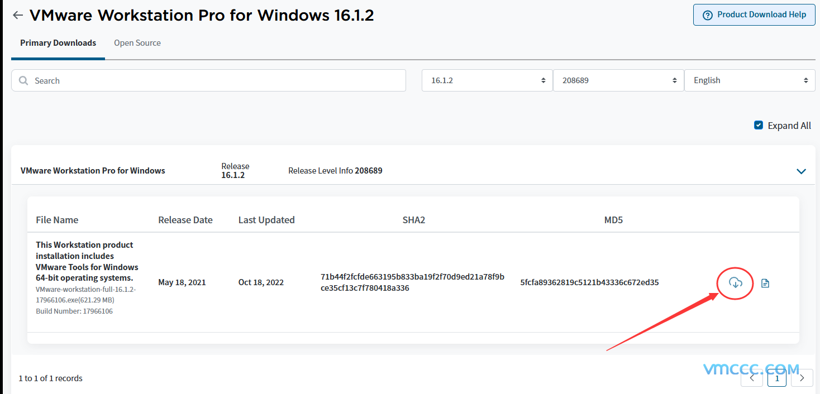Switch to the Primary Downloads tab
This screenshot has width=820, height=394.
[x=58, y=43]
